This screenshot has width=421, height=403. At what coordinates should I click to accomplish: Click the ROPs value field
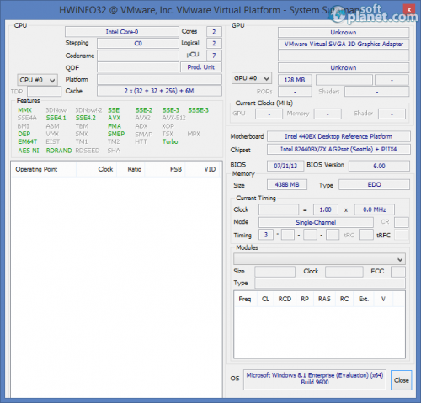point(295,92)
